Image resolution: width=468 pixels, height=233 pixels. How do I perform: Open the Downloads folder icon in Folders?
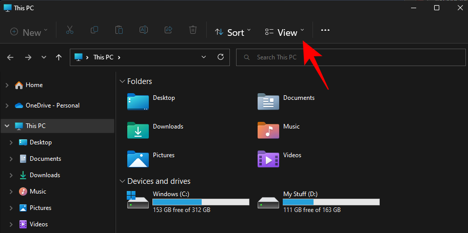click(138, 130)
